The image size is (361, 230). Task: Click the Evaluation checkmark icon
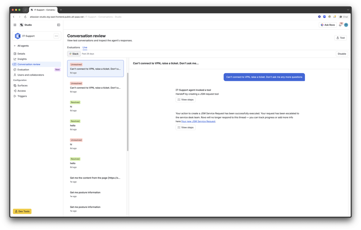[x=15, y=69]
